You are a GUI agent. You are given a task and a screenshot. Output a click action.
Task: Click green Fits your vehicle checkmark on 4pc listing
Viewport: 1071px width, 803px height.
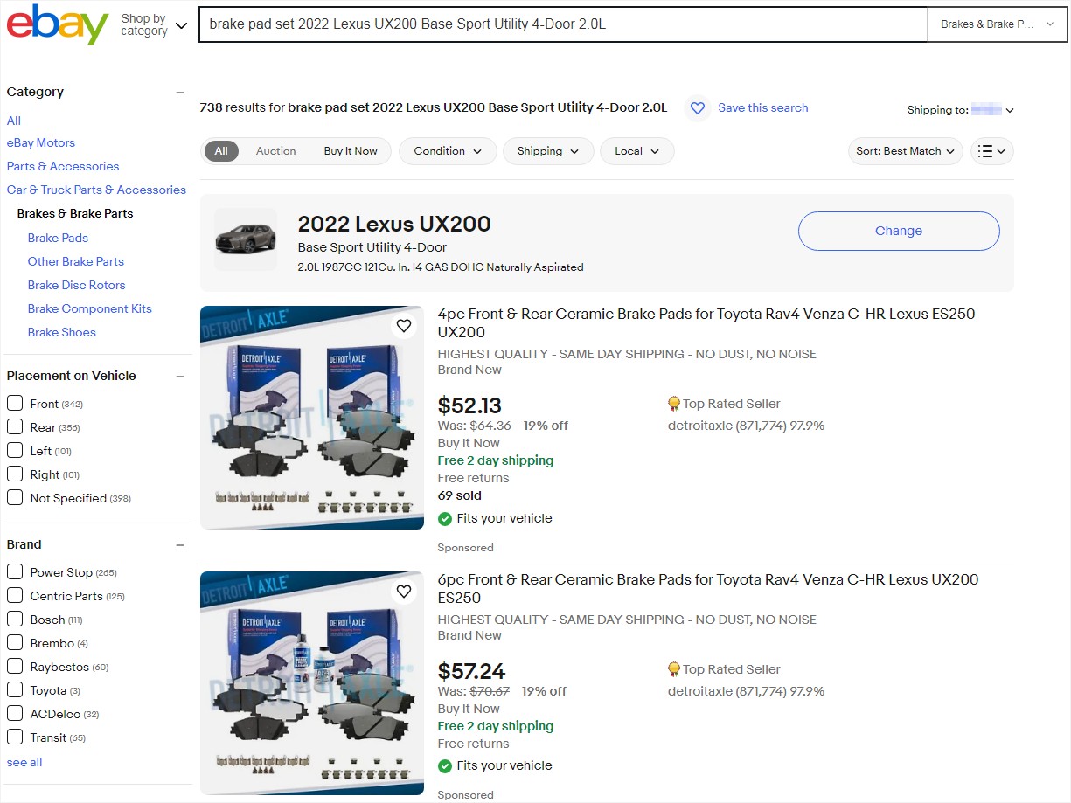coord(445,518)
